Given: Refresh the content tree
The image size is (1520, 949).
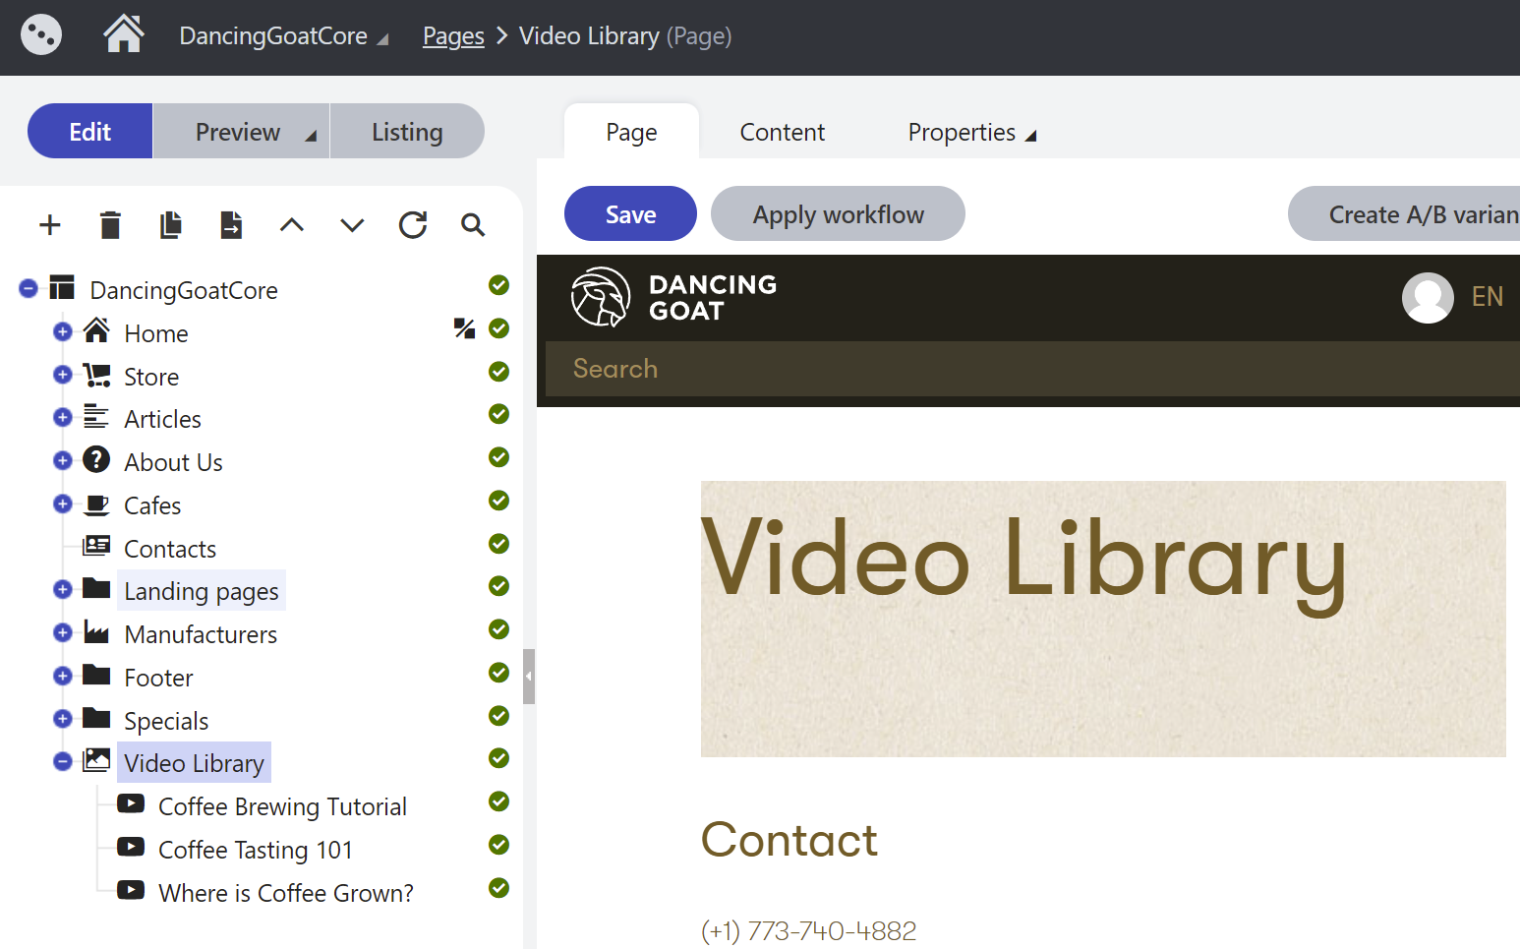Looking at the screenshot, I should pos(413,225).
